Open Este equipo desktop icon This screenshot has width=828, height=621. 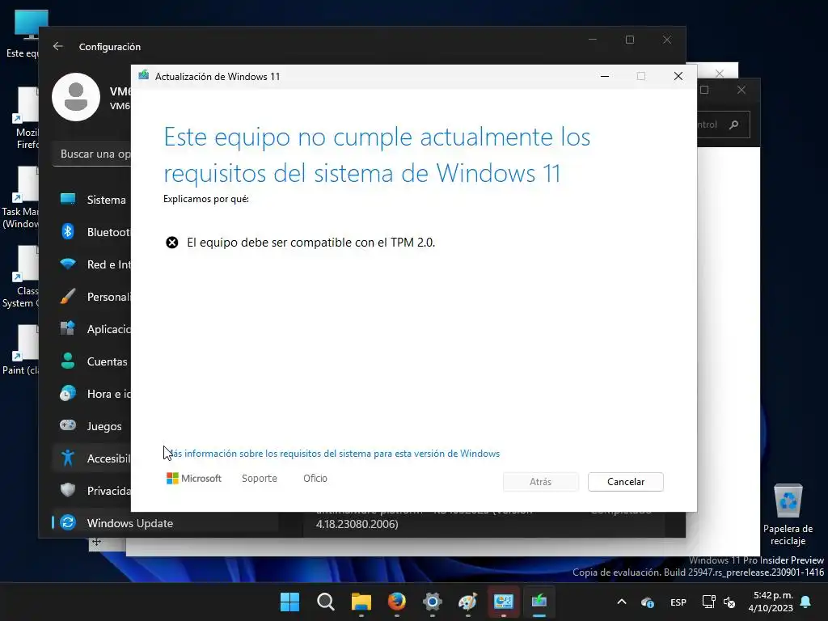point(25,32)
